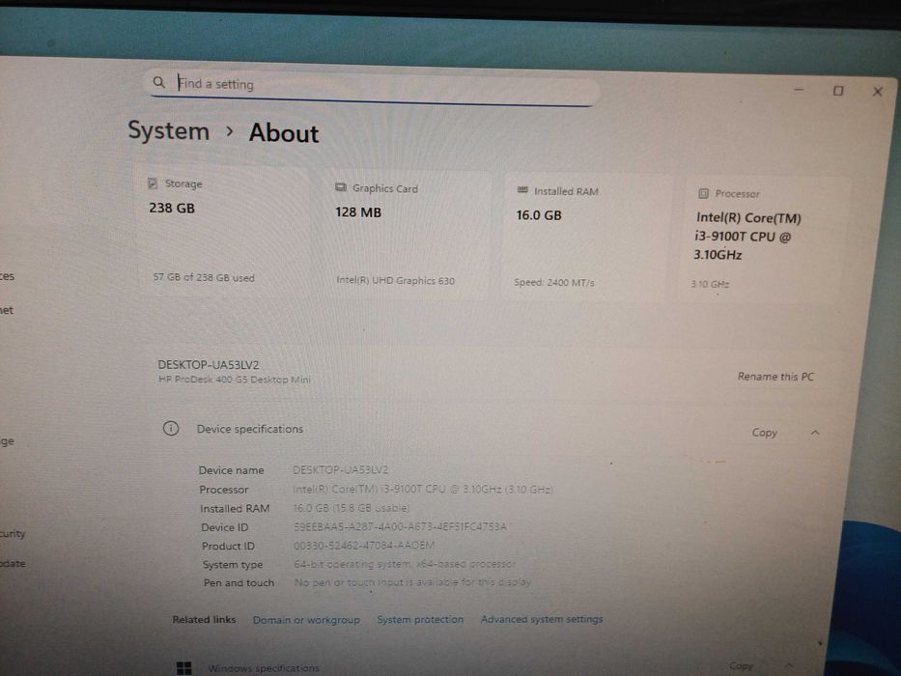Image resolution: width=901 pixels, height=676 pixels.
Task: Click the i3-9100T processor name in card
Action: point(747,237)
